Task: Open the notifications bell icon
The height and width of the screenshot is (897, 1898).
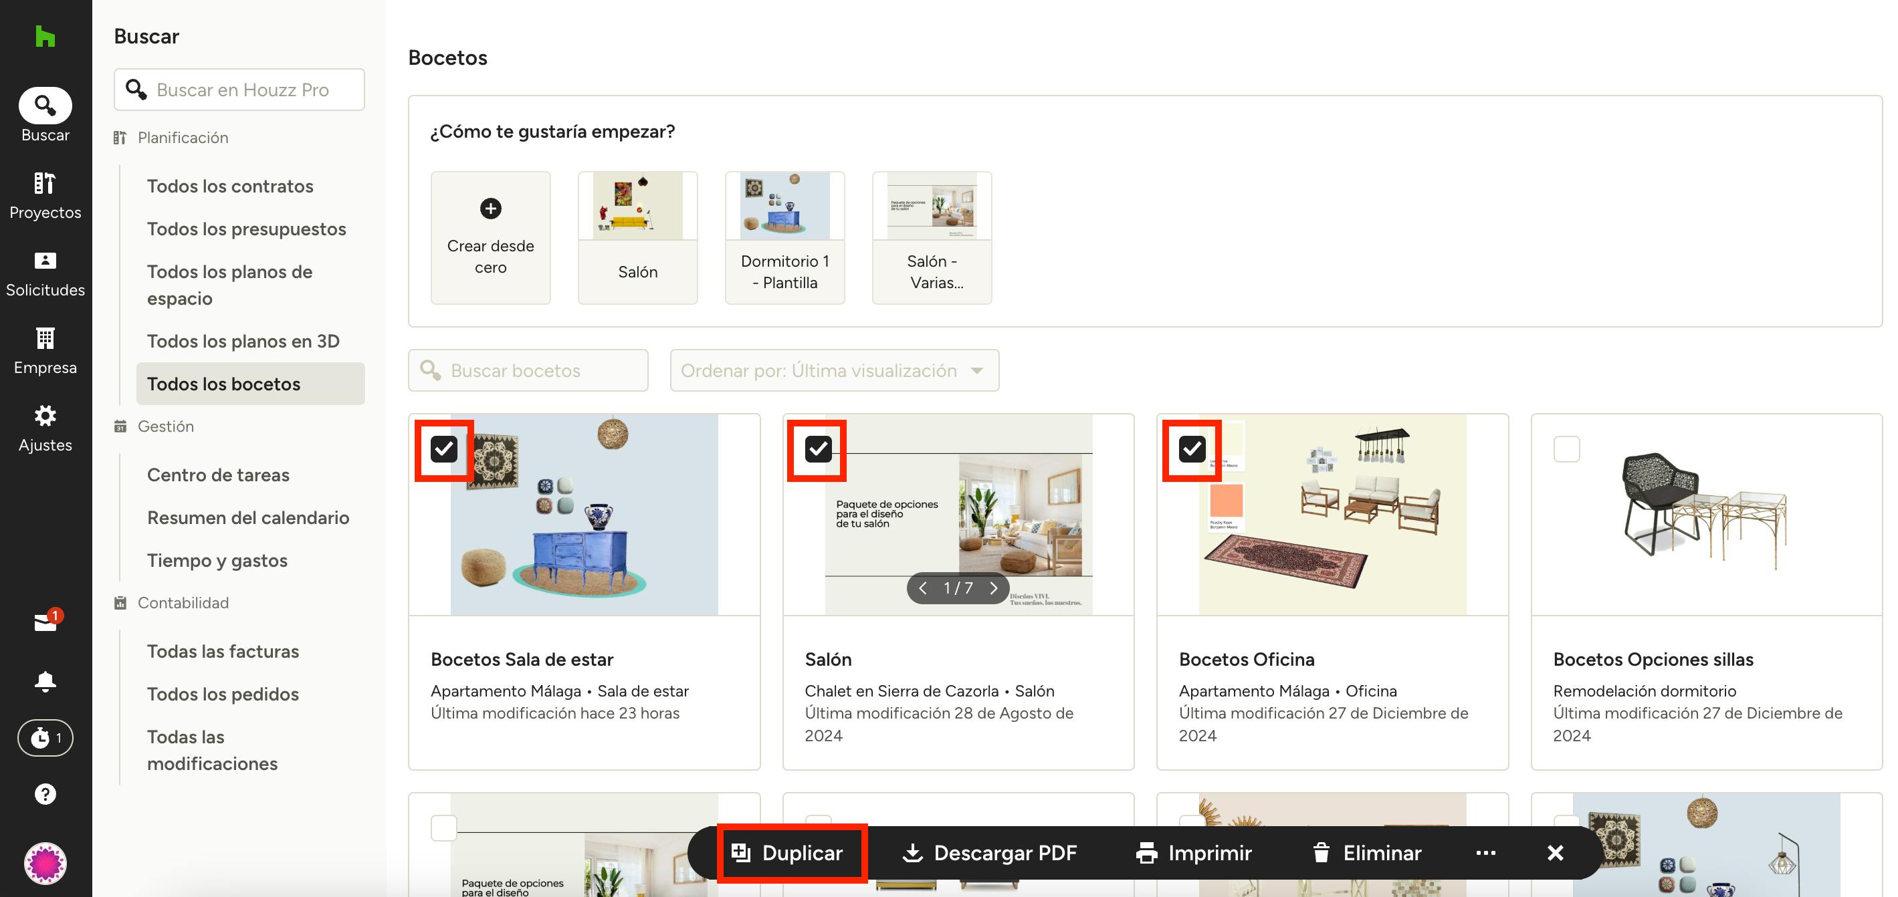Action: (45, 681)
